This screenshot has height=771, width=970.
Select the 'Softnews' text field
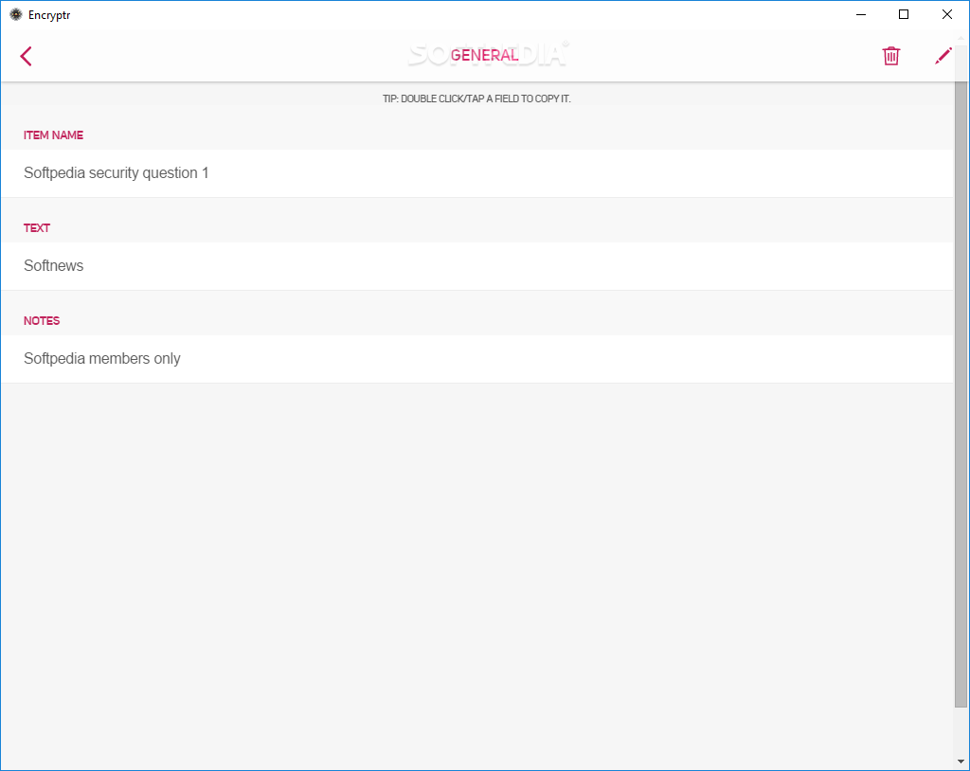[477, 266]
